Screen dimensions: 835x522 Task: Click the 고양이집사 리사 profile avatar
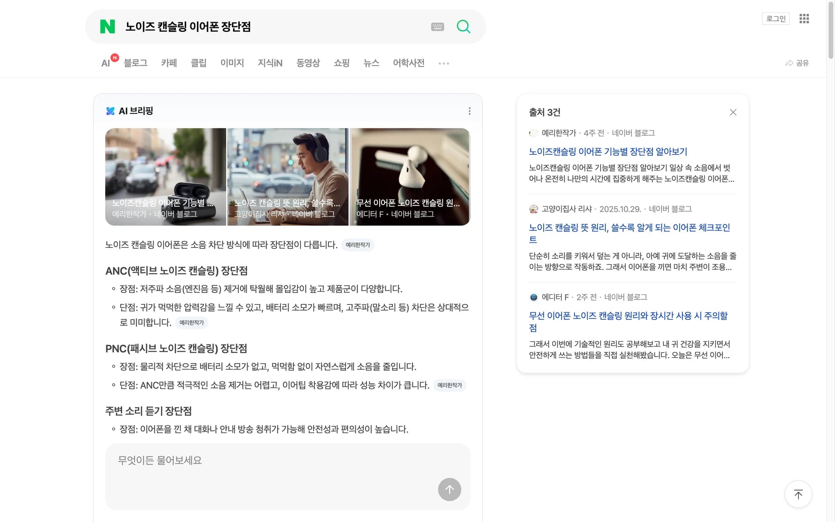tap(534, 209)
